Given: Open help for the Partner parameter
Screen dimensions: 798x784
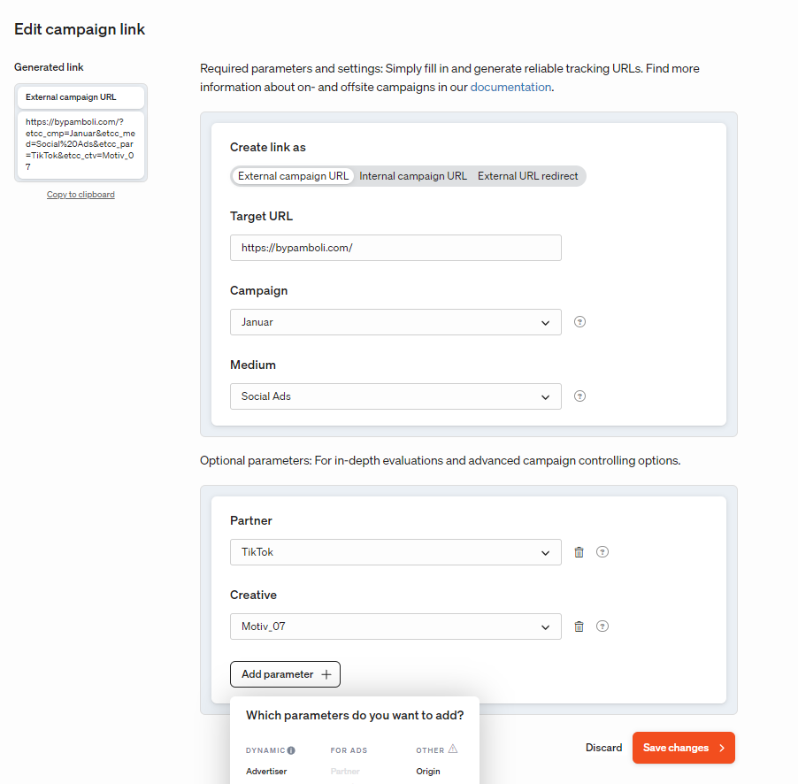Looking at the screenshot, I should pyautogui.click(x=602, y=552).
